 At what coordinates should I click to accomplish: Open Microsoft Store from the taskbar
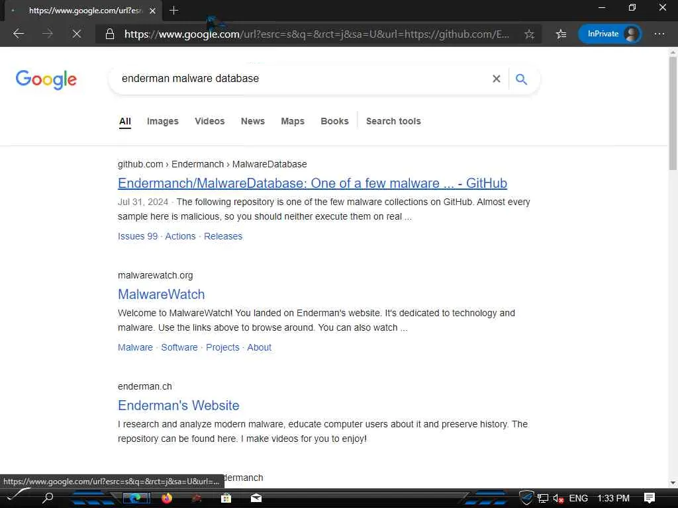(x=226, y=498)
